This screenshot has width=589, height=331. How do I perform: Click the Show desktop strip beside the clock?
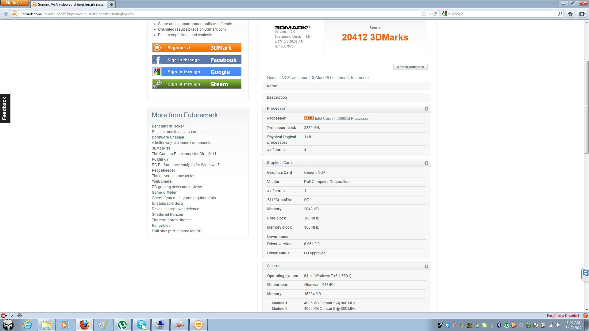587,325
